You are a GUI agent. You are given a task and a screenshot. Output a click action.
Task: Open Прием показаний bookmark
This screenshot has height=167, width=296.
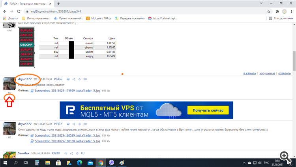point(68,18)
